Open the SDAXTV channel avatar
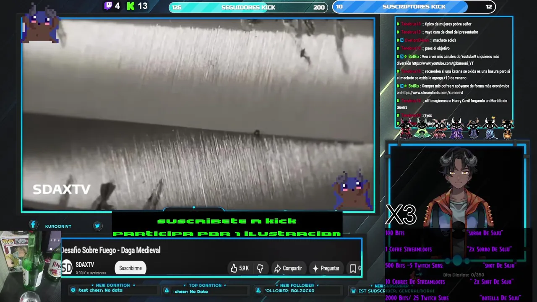The height and width of the screenshot is (302, 537). [x=67, y=268]
